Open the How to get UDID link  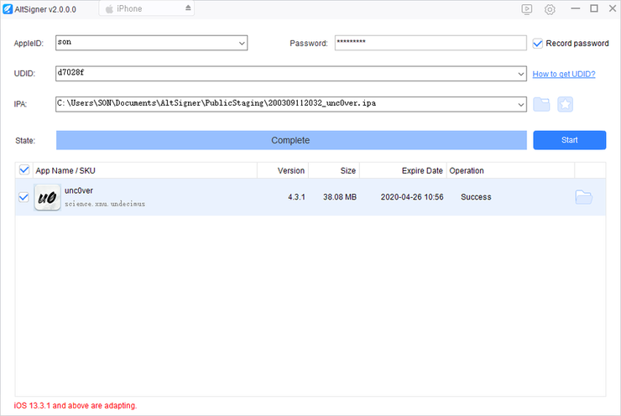click(564, 74)
